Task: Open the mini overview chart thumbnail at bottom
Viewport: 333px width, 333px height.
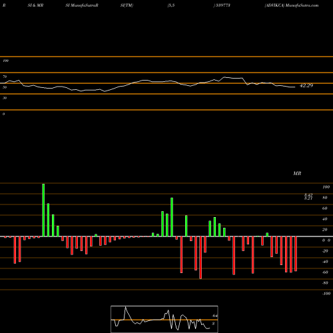Action: tap(165, 319)
